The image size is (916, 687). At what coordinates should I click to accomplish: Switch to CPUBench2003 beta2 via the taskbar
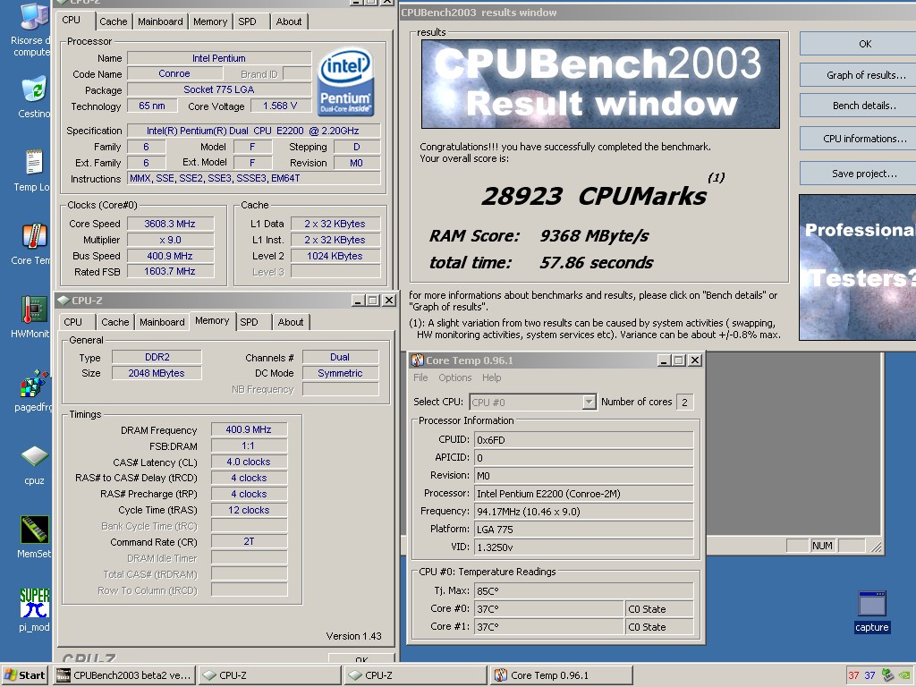point(124,675)
